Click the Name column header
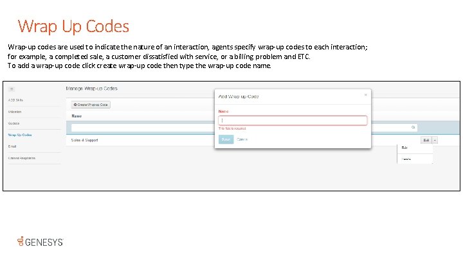The height and width of the screenshot is (260, 463). click(77, 116)
